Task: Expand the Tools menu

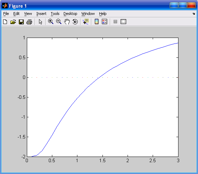Action: 55,14
